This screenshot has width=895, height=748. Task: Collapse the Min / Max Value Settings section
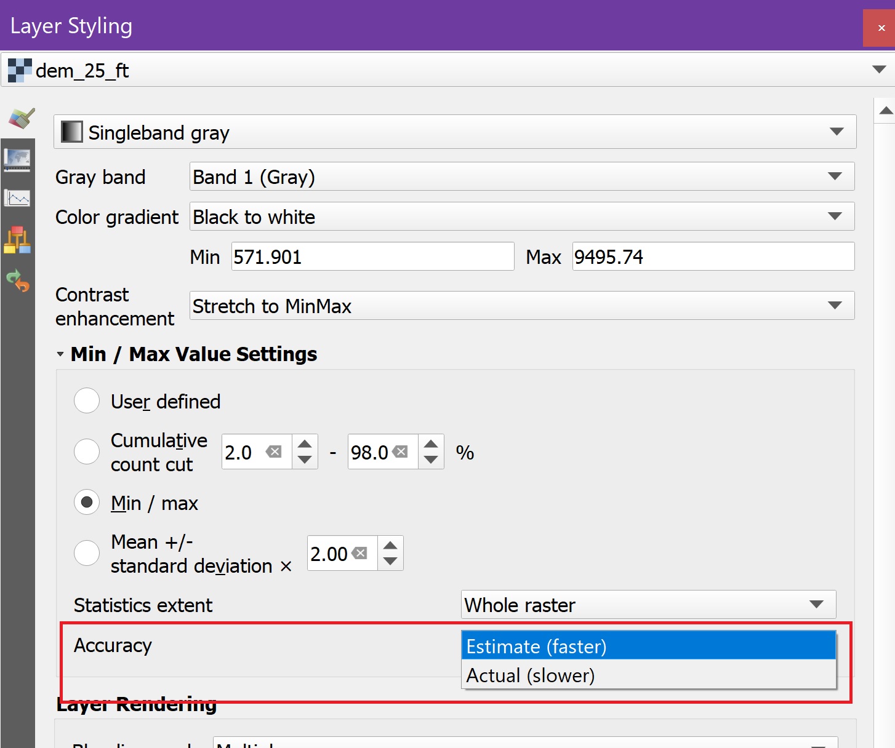point(60,354)
